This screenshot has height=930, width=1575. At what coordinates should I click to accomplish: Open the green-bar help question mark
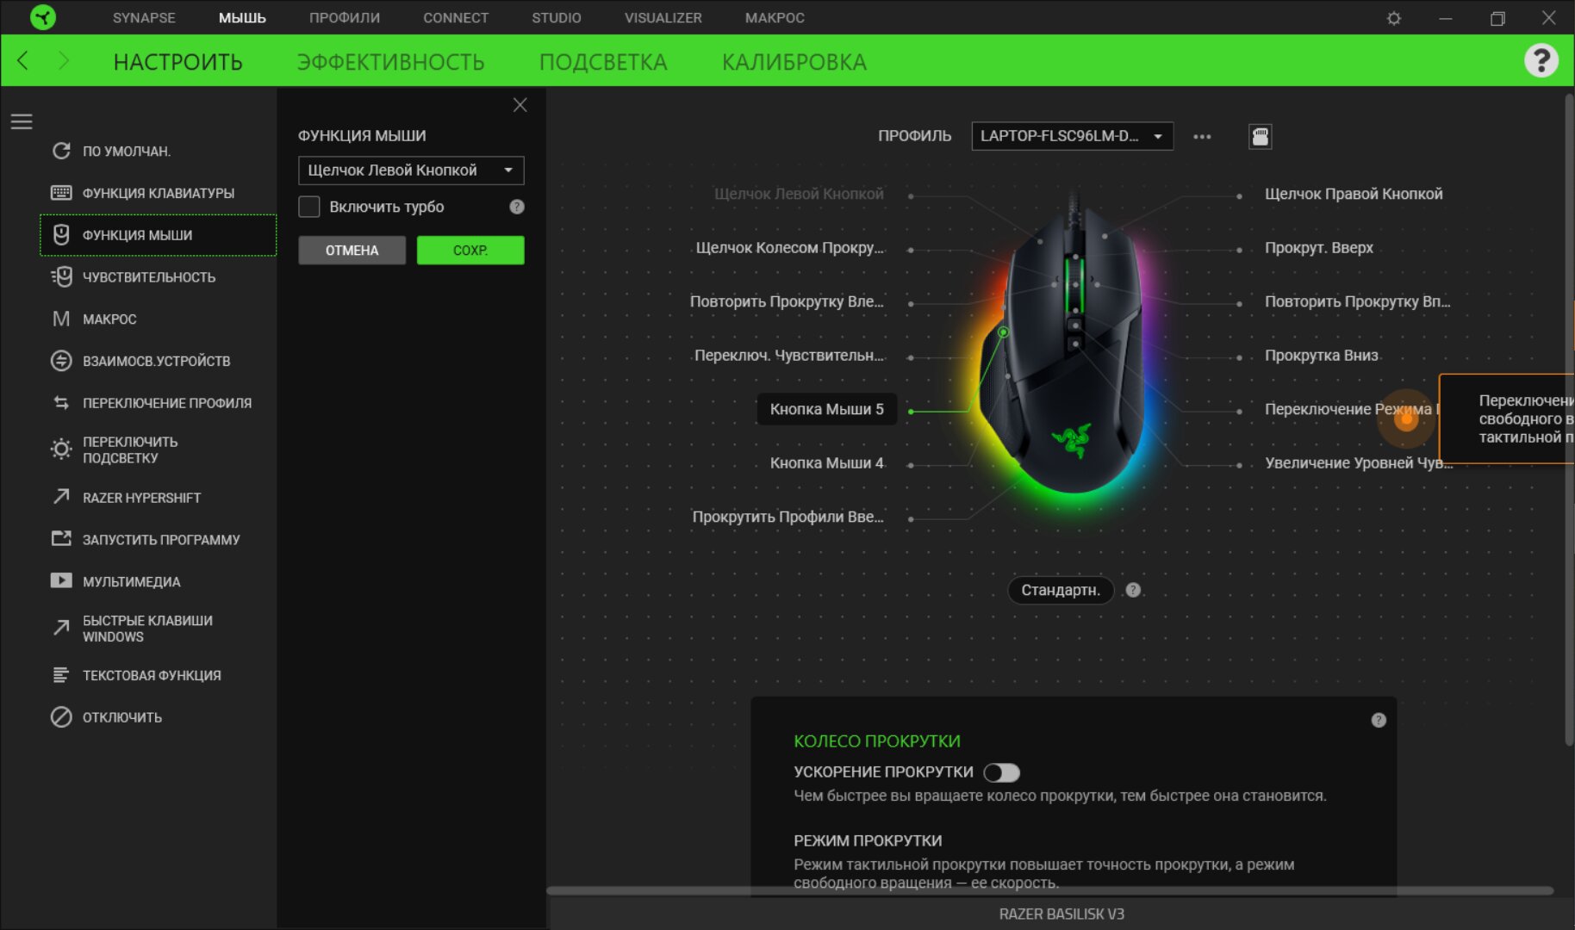(x=1541, y=60)
